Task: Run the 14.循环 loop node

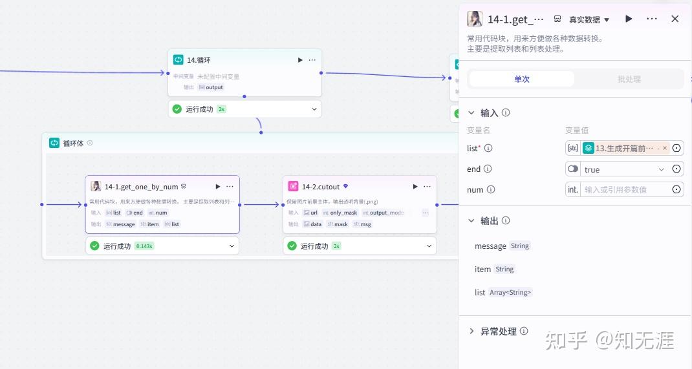Action: (x=300, y=60)
